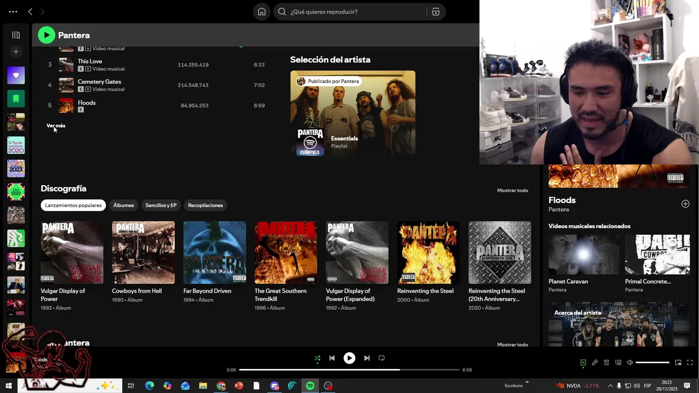The height and width of the screenshot is (393, 699).
Task: Open the connect to a device icon
Action: point(618,362)
